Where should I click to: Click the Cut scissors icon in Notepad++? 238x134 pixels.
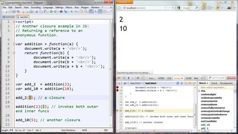36,12
